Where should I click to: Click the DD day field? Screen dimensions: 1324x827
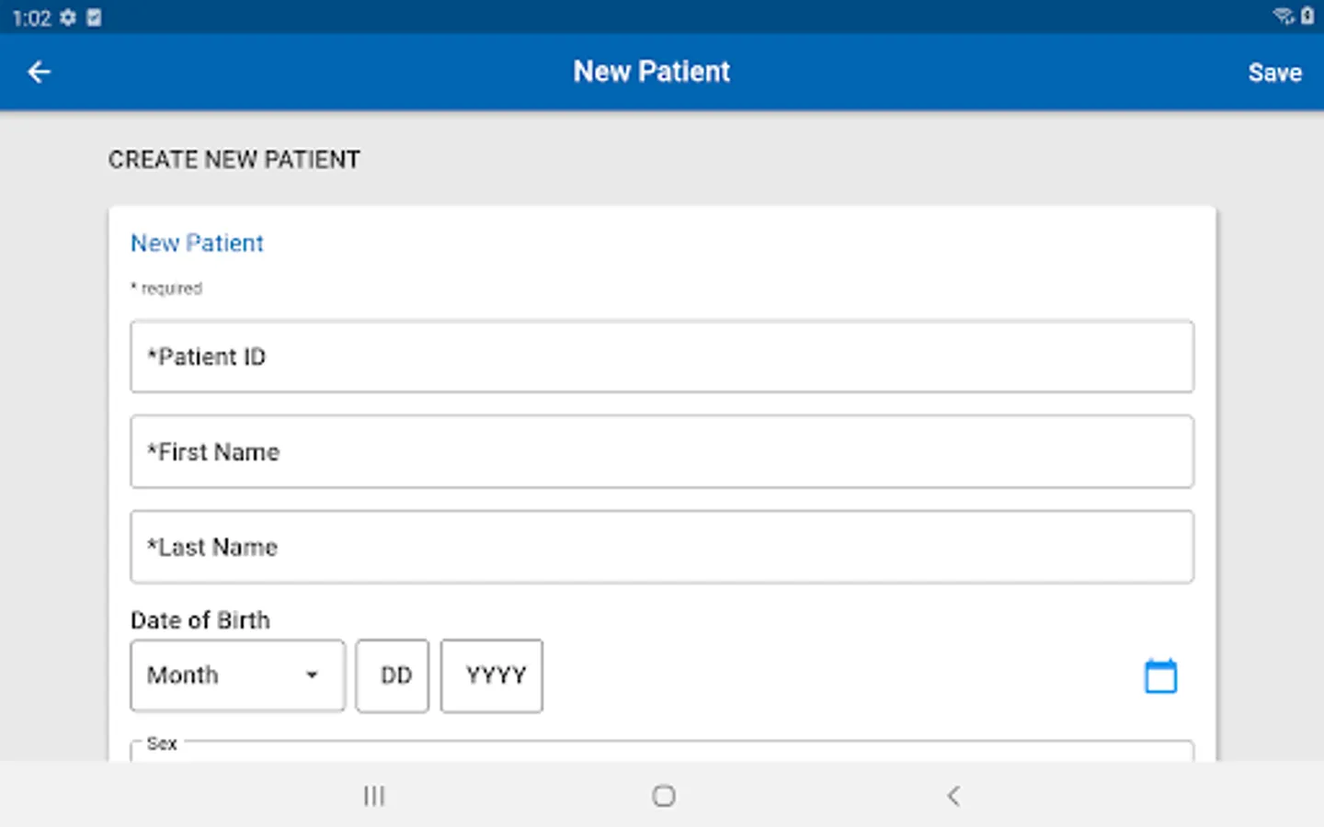pyautogui.click(x=393, y=675)
